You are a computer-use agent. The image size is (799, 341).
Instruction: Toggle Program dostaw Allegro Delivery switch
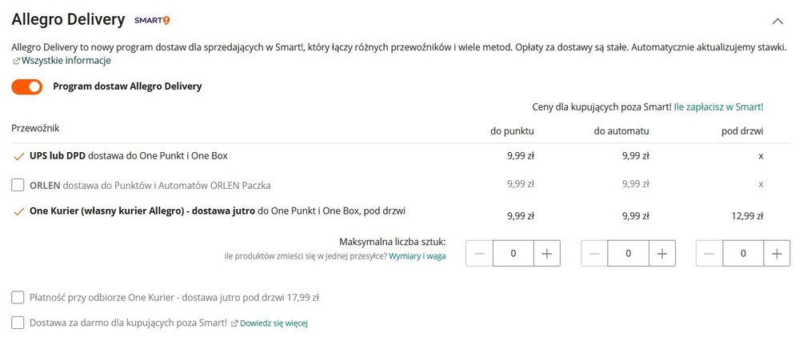27,86
